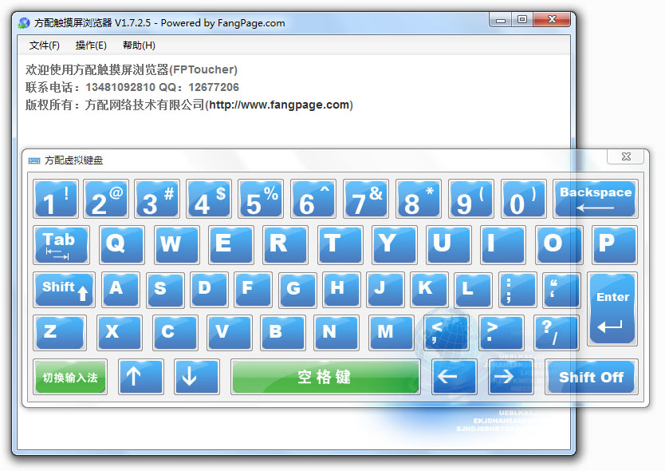Viewport: 665px width, 471px height.
Task: Tap the Y key
Action: point(395,245)
